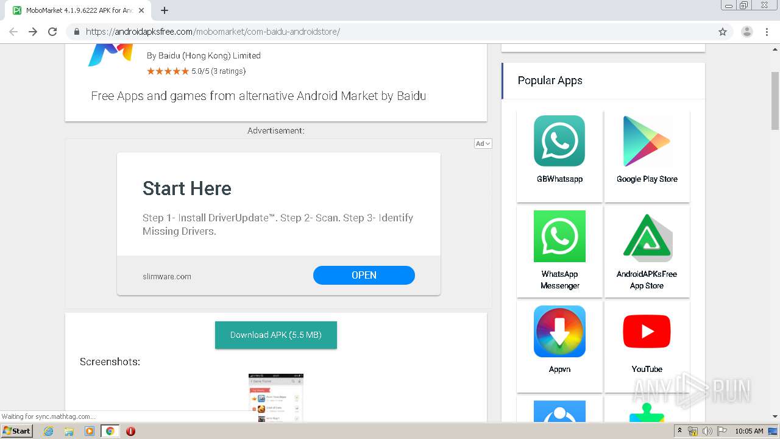Viewport: 780px width, 439px height.
Task: Bookmark this page with the star icon
Action: tap(723, 32)
